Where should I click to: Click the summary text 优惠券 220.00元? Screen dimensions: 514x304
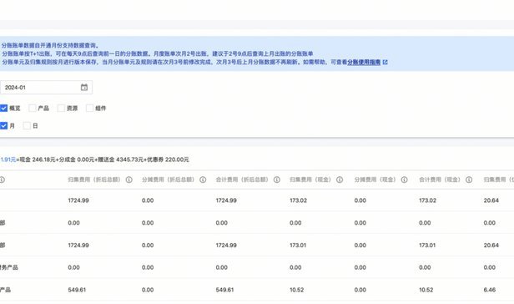[x=169, y=160]
